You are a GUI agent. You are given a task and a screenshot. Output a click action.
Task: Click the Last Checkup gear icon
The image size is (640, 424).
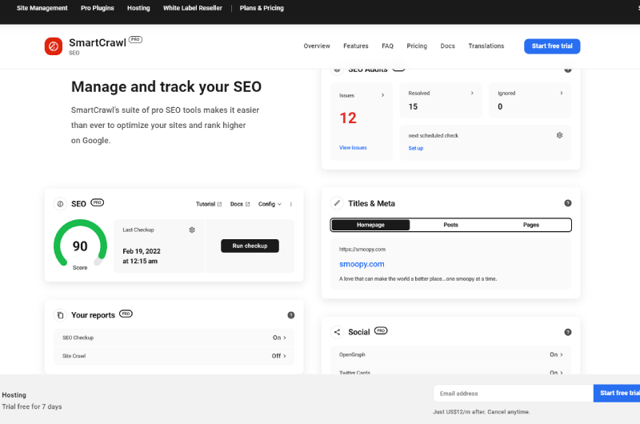[x=192, y=230]
